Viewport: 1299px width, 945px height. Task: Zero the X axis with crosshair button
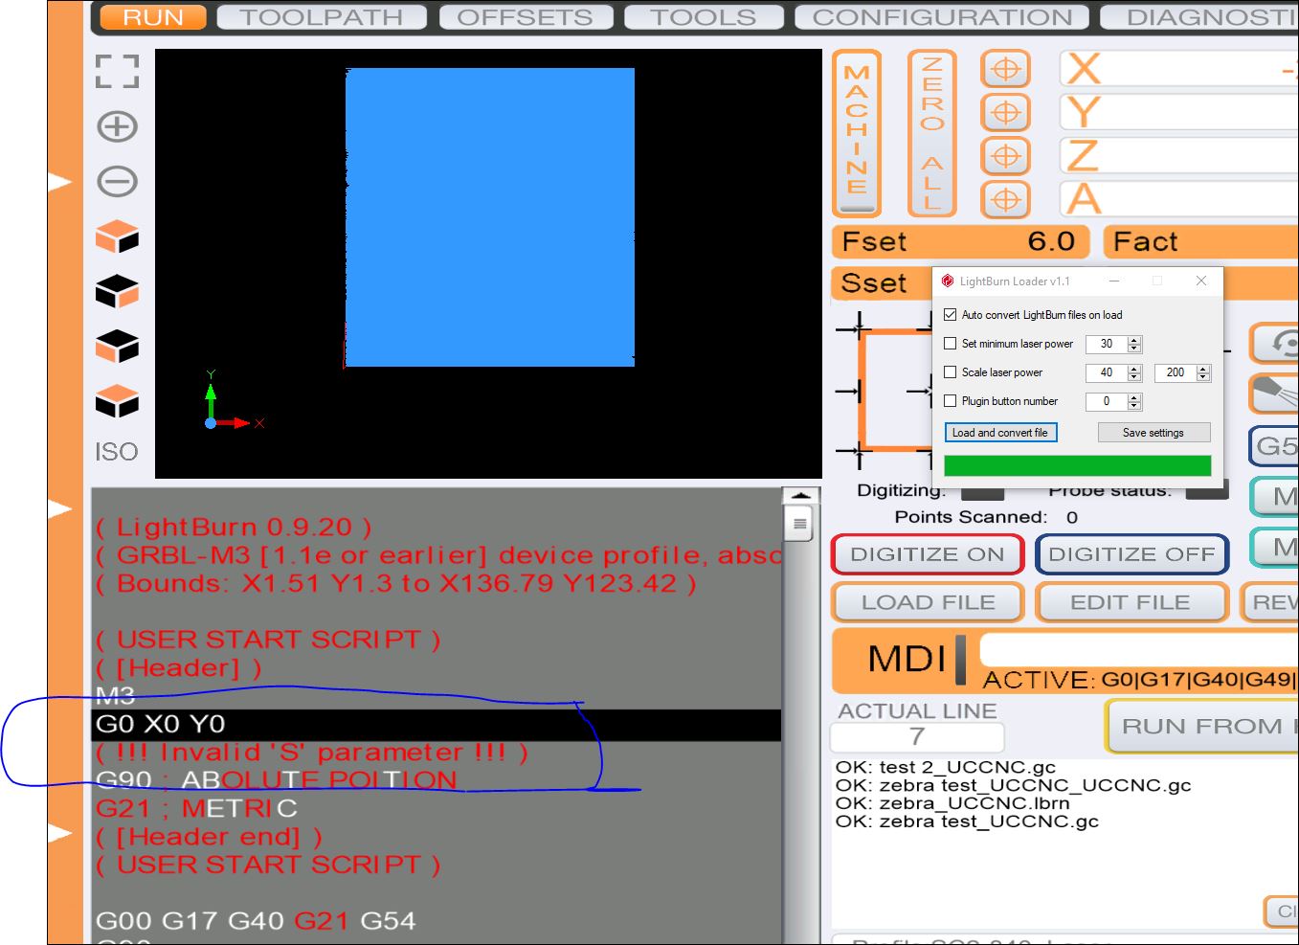[x=1005, y=69]
